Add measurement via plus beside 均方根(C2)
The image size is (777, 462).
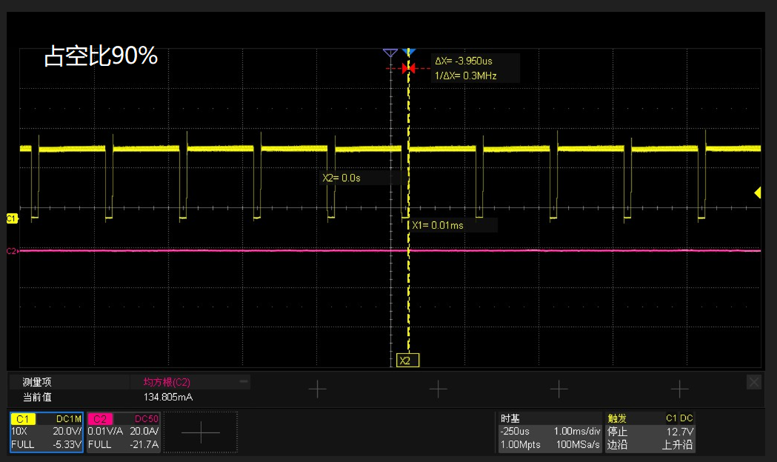click(x=317, y=389)
